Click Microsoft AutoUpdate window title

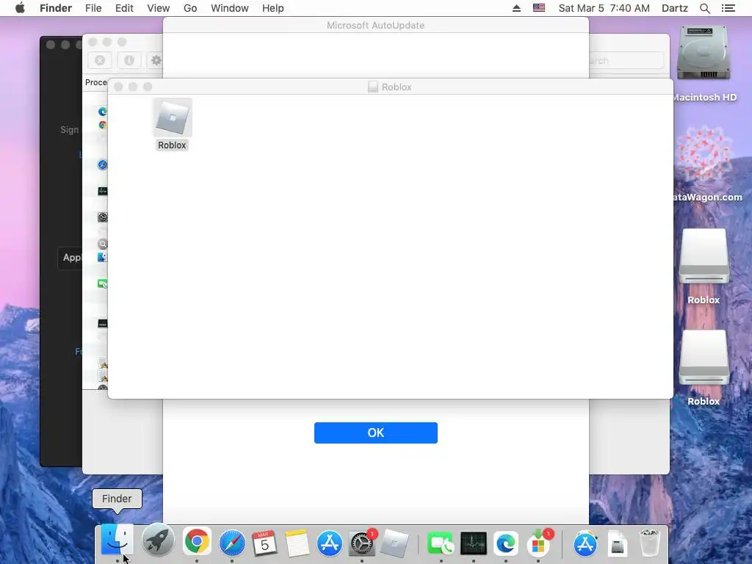pos(375,26)
